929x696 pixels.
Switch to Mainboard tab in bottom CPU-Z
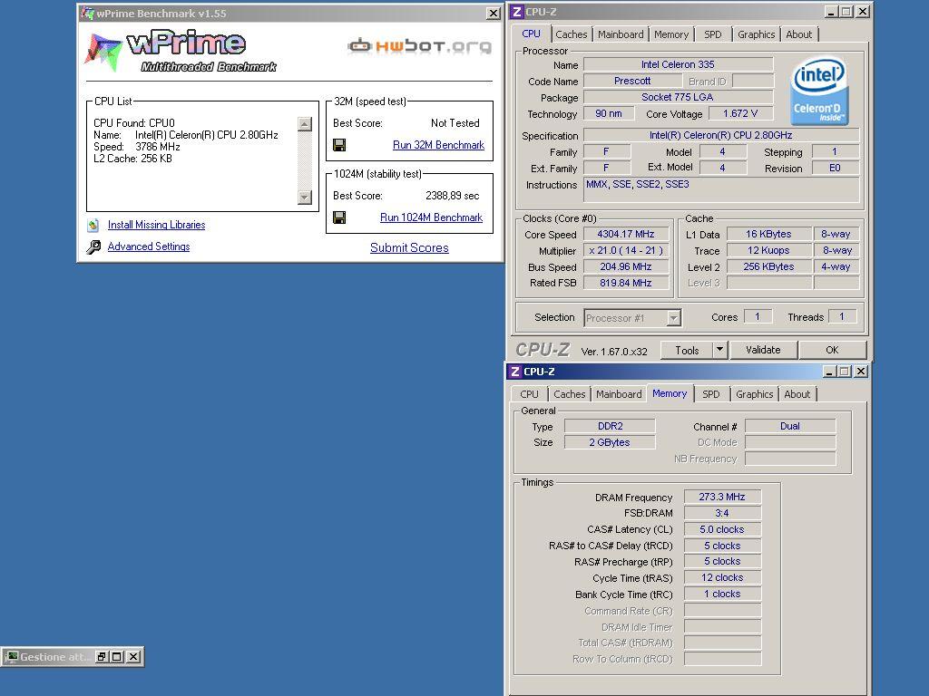tap(619, 394)
